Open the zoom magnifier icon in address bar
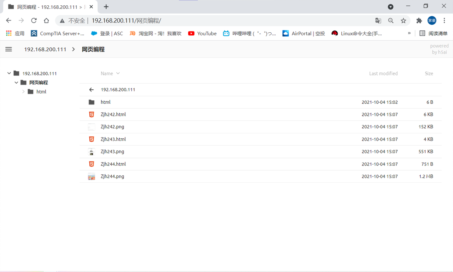The width and height of the screenshot is (453, 272). (x=391, y=21)
